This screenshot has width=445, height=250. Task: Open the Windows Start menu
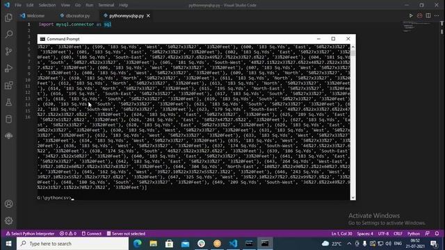tap(8, 244)
